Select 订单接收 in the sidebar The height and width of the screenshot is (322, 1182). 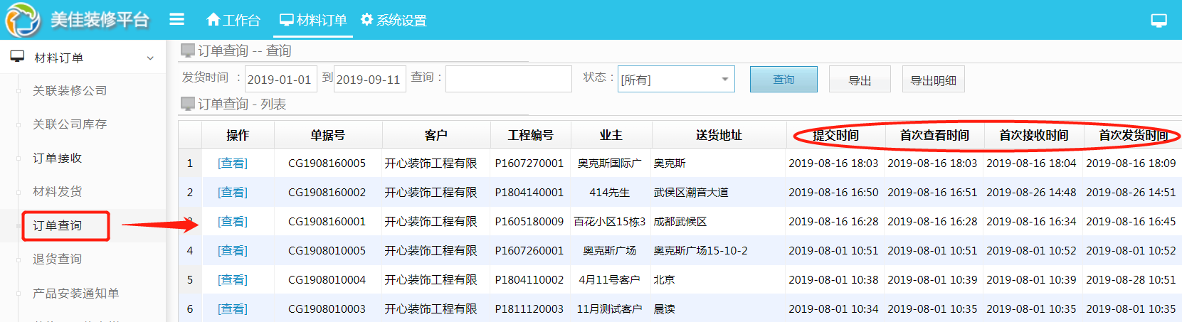(57, 158)
